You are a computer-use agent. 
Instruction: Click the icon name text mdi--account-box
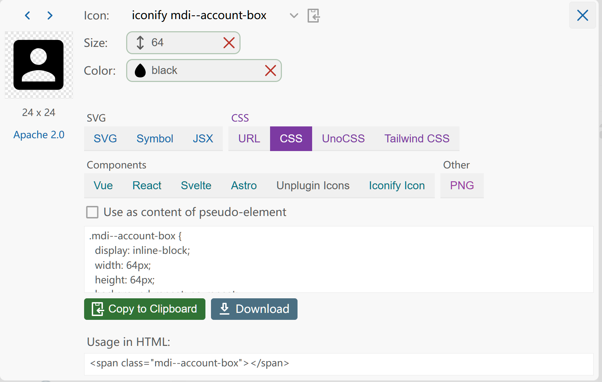pos(199,15)
